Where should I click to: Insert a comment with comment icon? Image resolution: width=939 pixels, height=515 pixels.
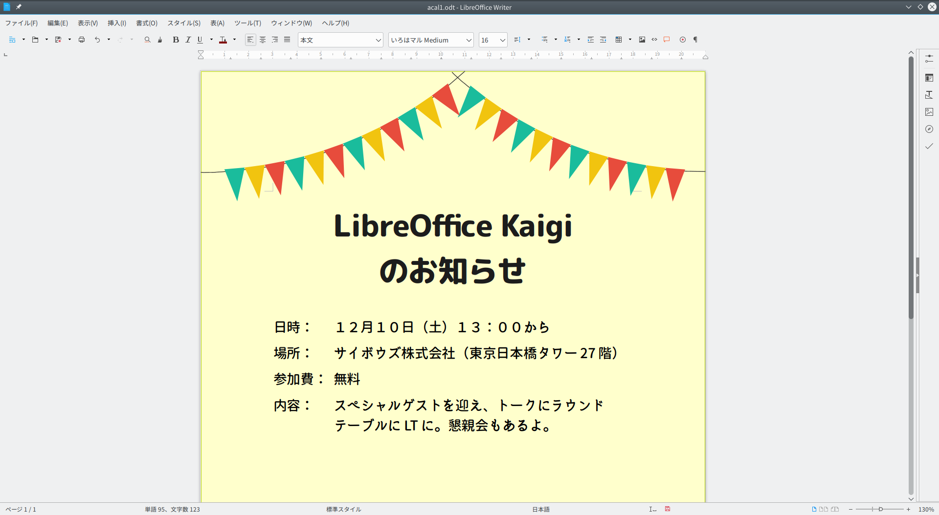click(667, 40)
